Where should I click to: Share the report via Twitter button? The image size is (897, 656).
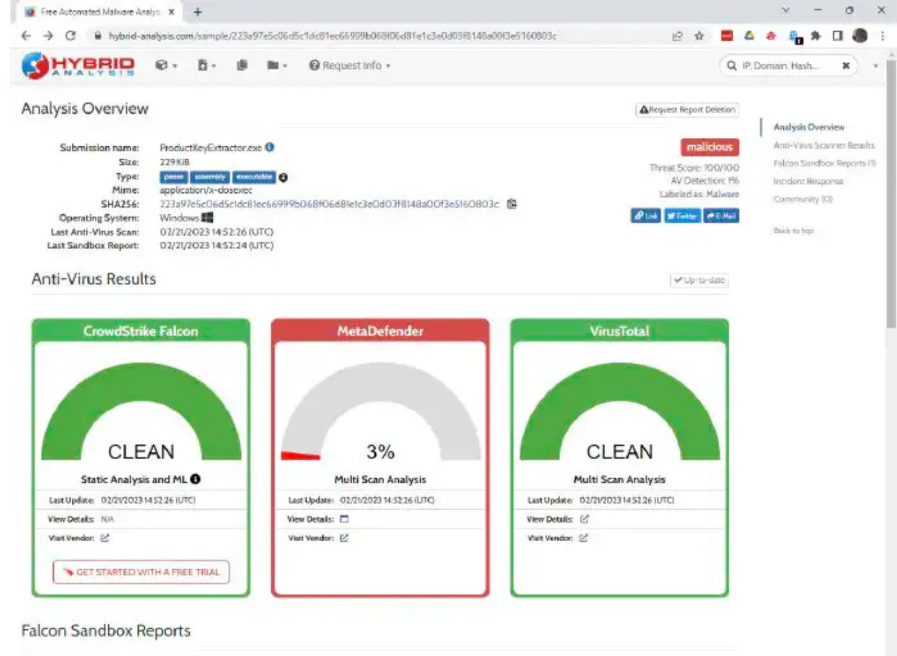point(682,216)
